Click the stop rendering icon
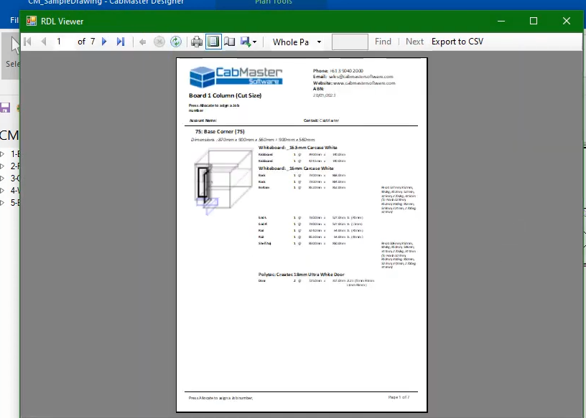This screenshot has width=586, height=418. coord(159,42)
